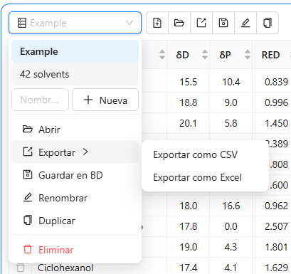
Task: Click the δP value 4.3
Action: tap(231, 247)
